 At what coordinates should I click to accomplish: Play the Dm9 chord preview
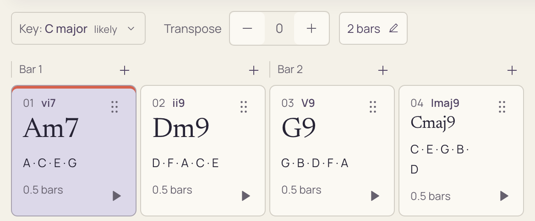click(246, 196)
